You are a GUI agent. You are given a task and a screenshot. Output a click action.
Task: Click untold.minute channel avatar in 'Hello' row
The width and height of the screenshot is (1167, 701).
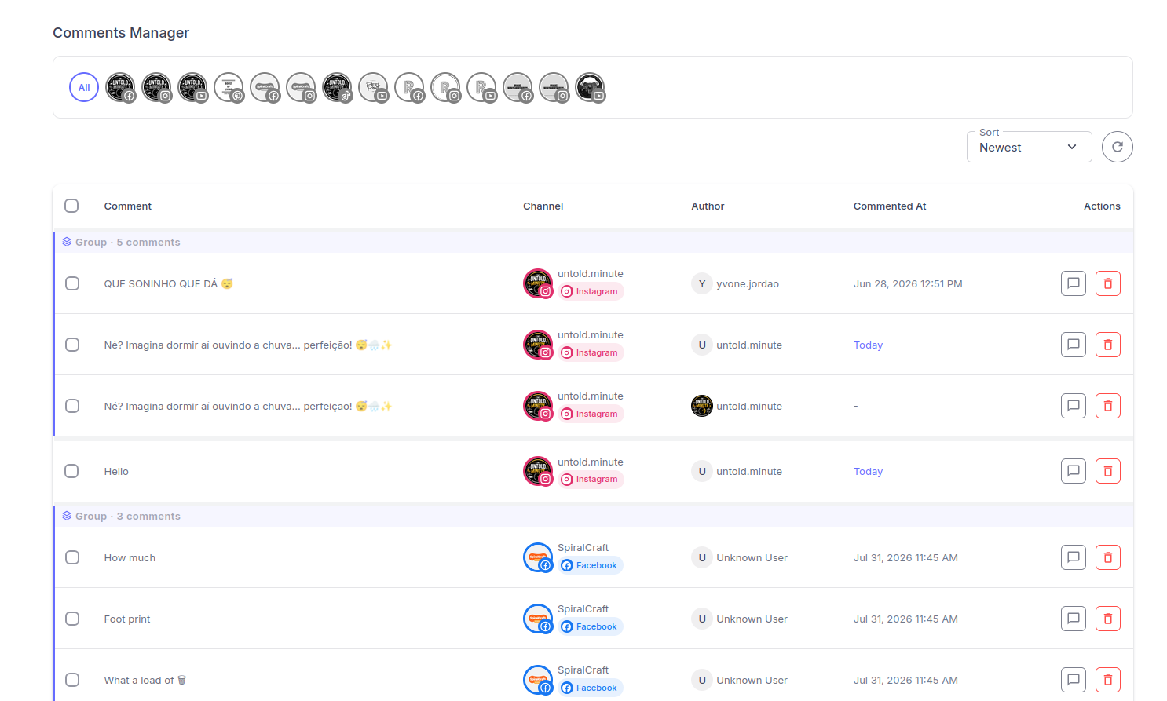click(x=538, y=471)
